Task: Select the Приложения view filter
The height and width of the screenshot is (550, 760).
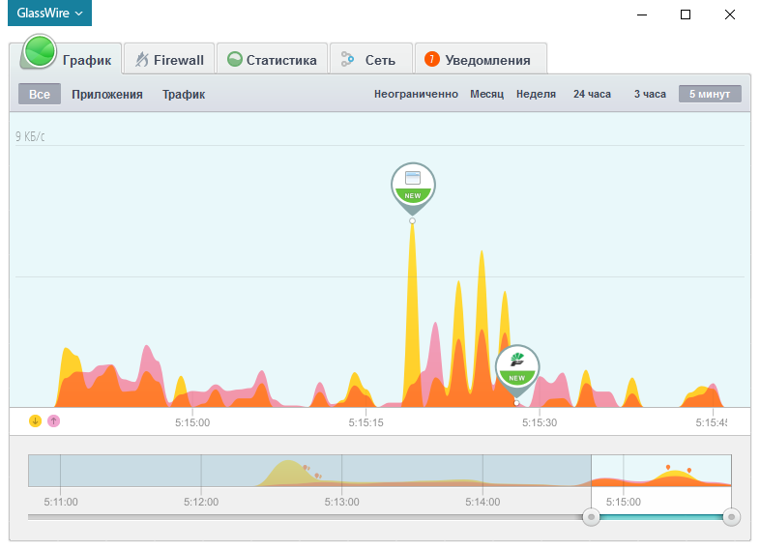Action: tap(107, 94)
